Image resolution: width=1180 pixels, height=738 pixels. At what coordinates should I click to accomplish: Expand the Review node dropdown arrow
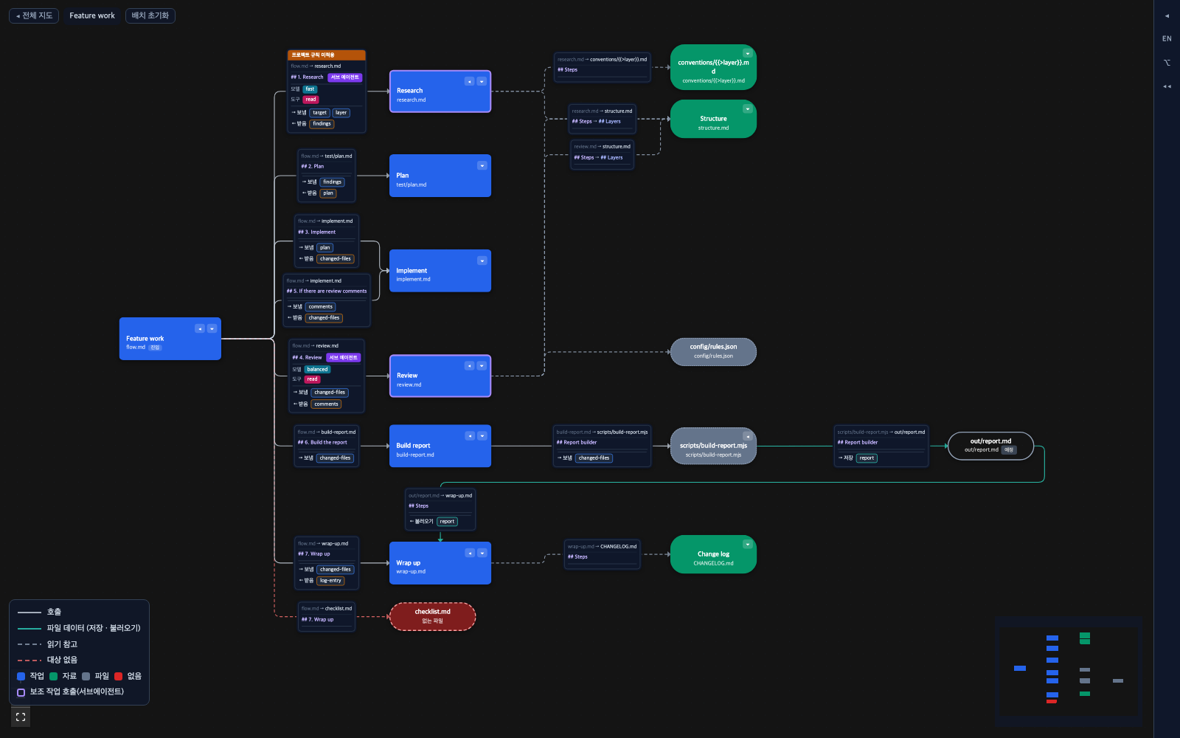[x=482, y=365]
